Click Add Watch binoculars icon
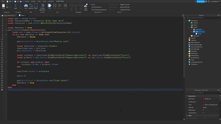 [x=86, y=6]
